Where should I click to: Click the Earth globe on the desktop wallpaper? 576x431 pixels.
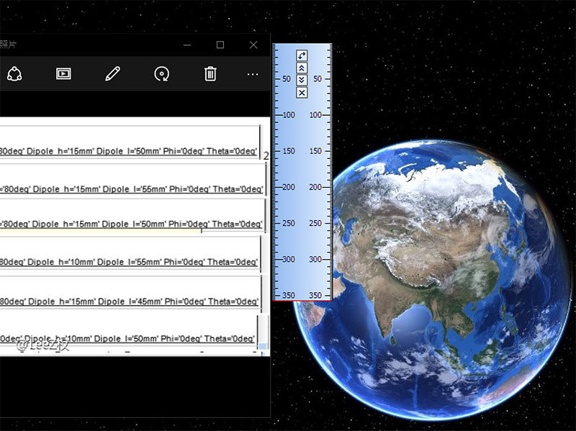tap(432, 288)
